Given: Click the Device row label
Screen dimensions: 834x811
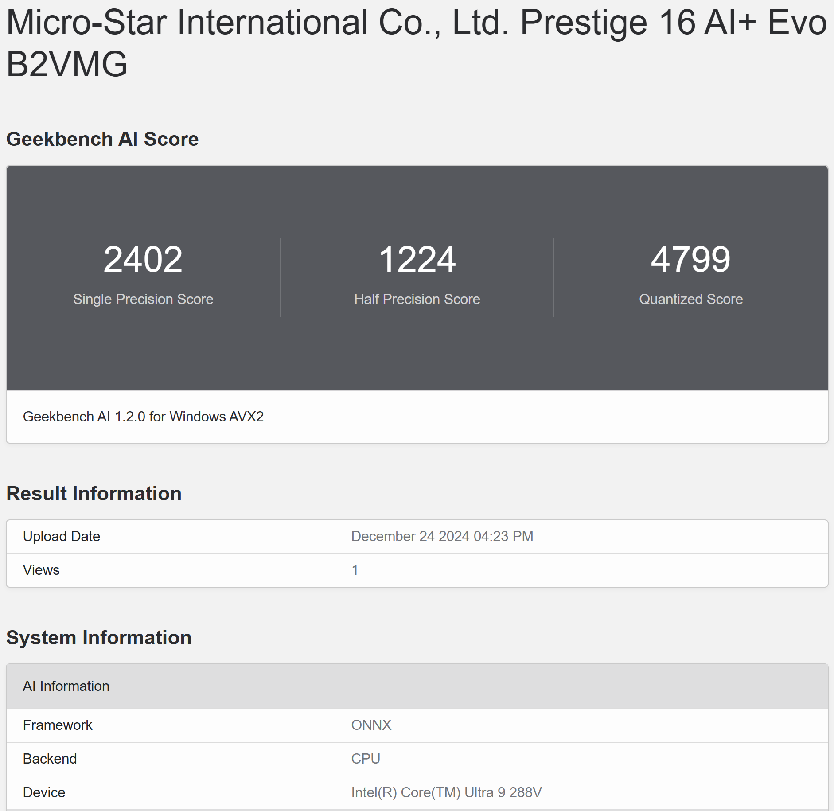Looking at the screenshot, I should coord(44,792).
